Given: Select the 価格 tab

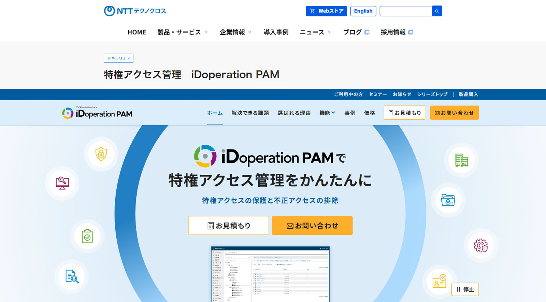Looking at the screenshot, I should pos(370,113).
